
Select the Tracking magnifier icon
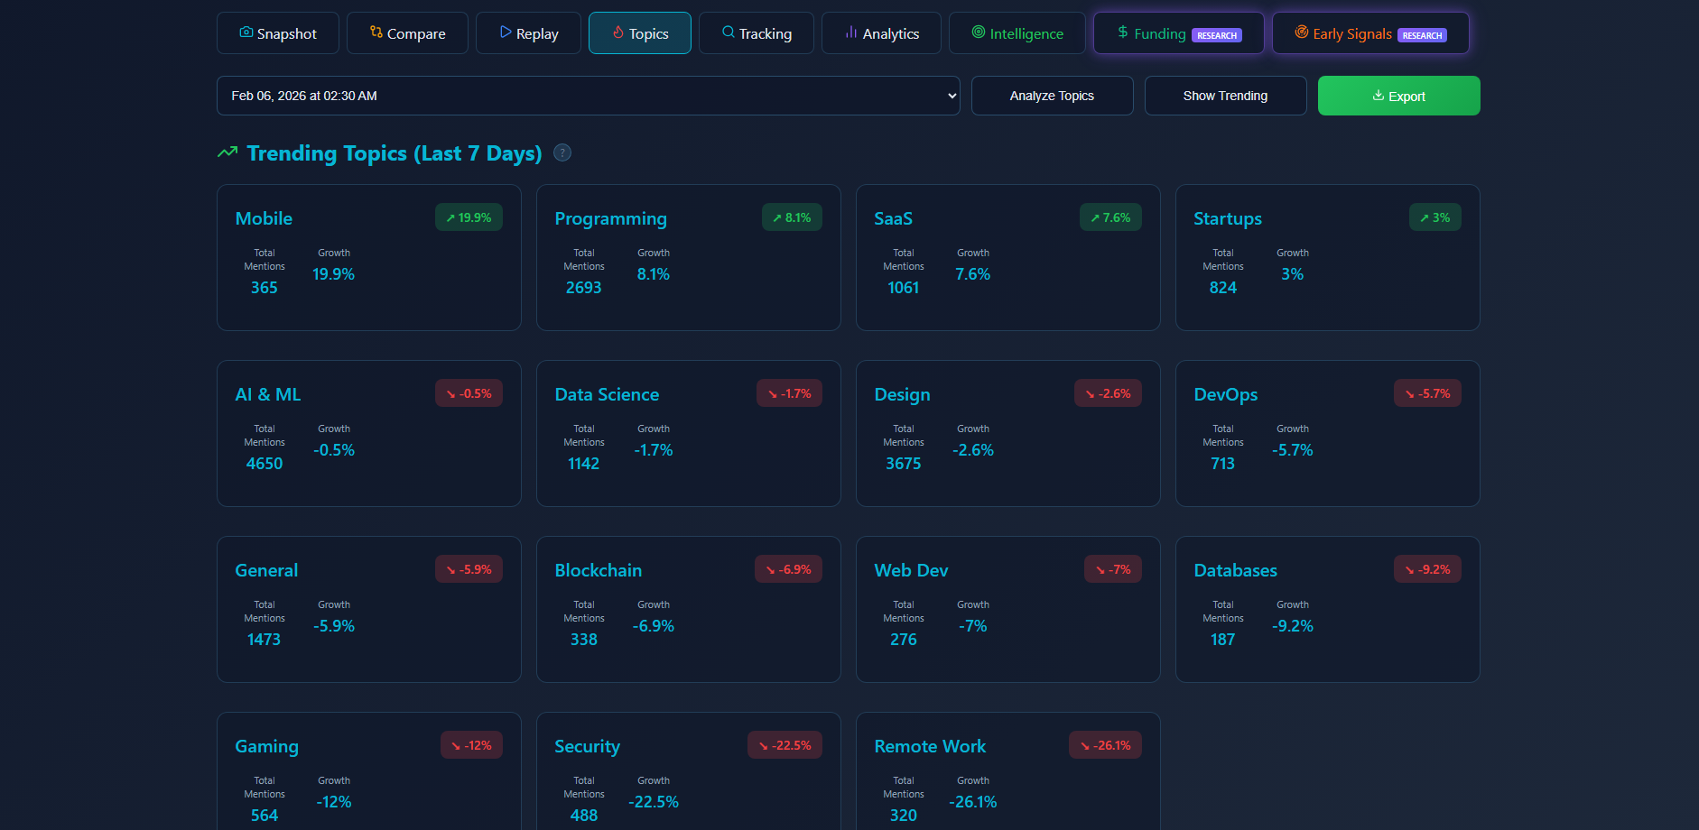tap(727, 32)
